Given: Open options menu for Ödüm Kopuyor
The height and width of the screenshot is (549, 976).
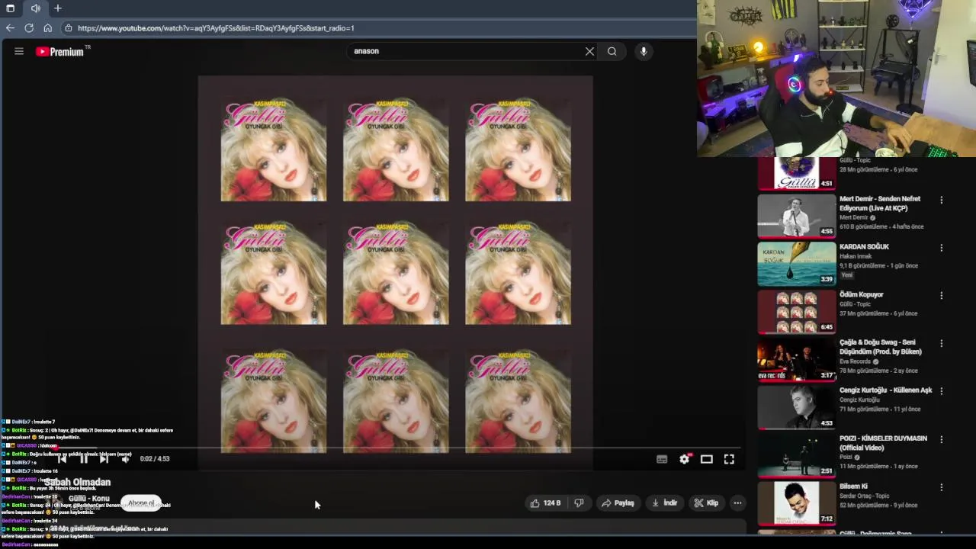Looking at the screenshot, I should click(942, 295).
